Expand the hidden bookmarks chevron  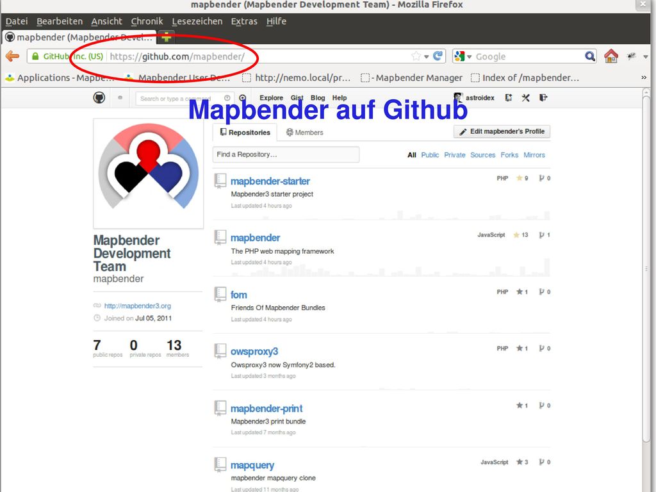click(644, 78)
